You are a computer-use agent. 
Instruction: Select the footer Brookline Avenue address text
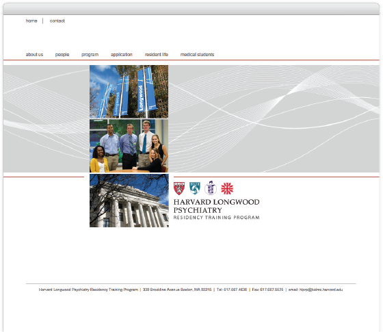click(177, 290)
